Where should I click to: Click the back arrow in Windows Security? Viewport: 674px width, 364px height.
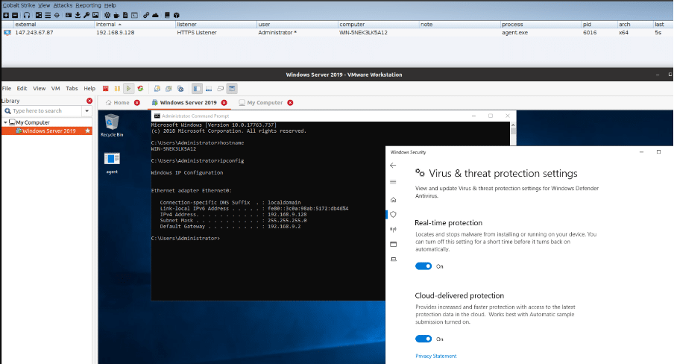393,166
